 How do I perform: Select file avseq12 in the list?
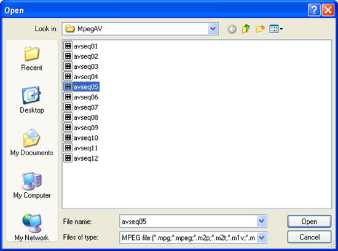81,158
